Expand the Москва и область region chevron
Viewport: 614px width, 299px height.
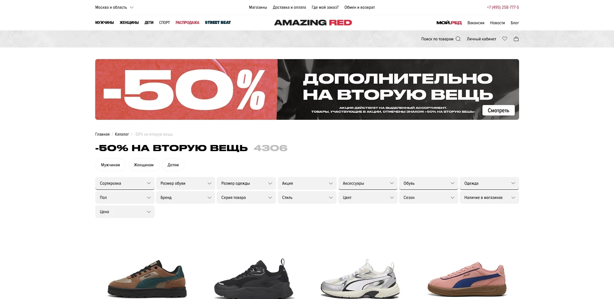tap(132, 7)
